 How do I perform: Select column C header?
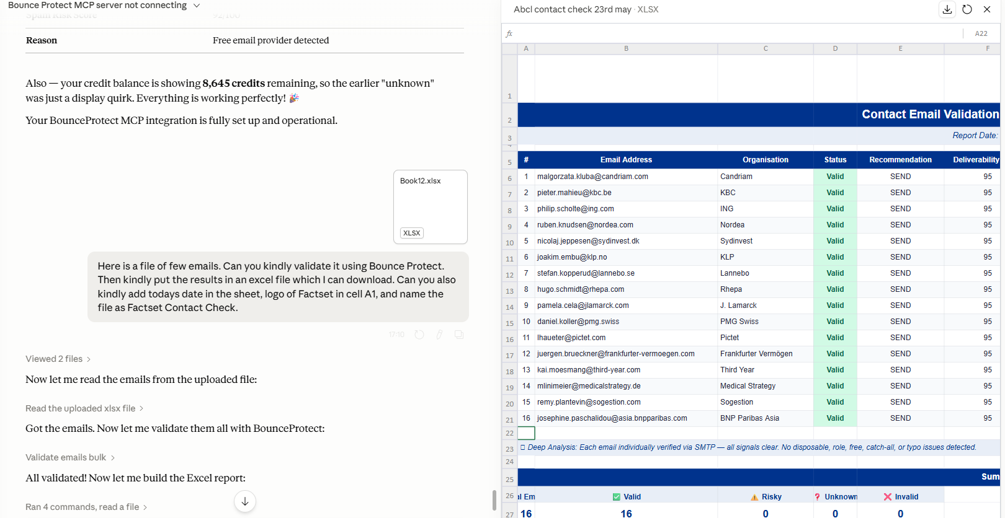tap(766, 48)
